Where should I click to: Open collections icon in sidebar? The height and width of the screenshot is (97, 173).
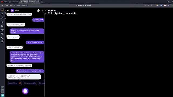tap(2, 26)
